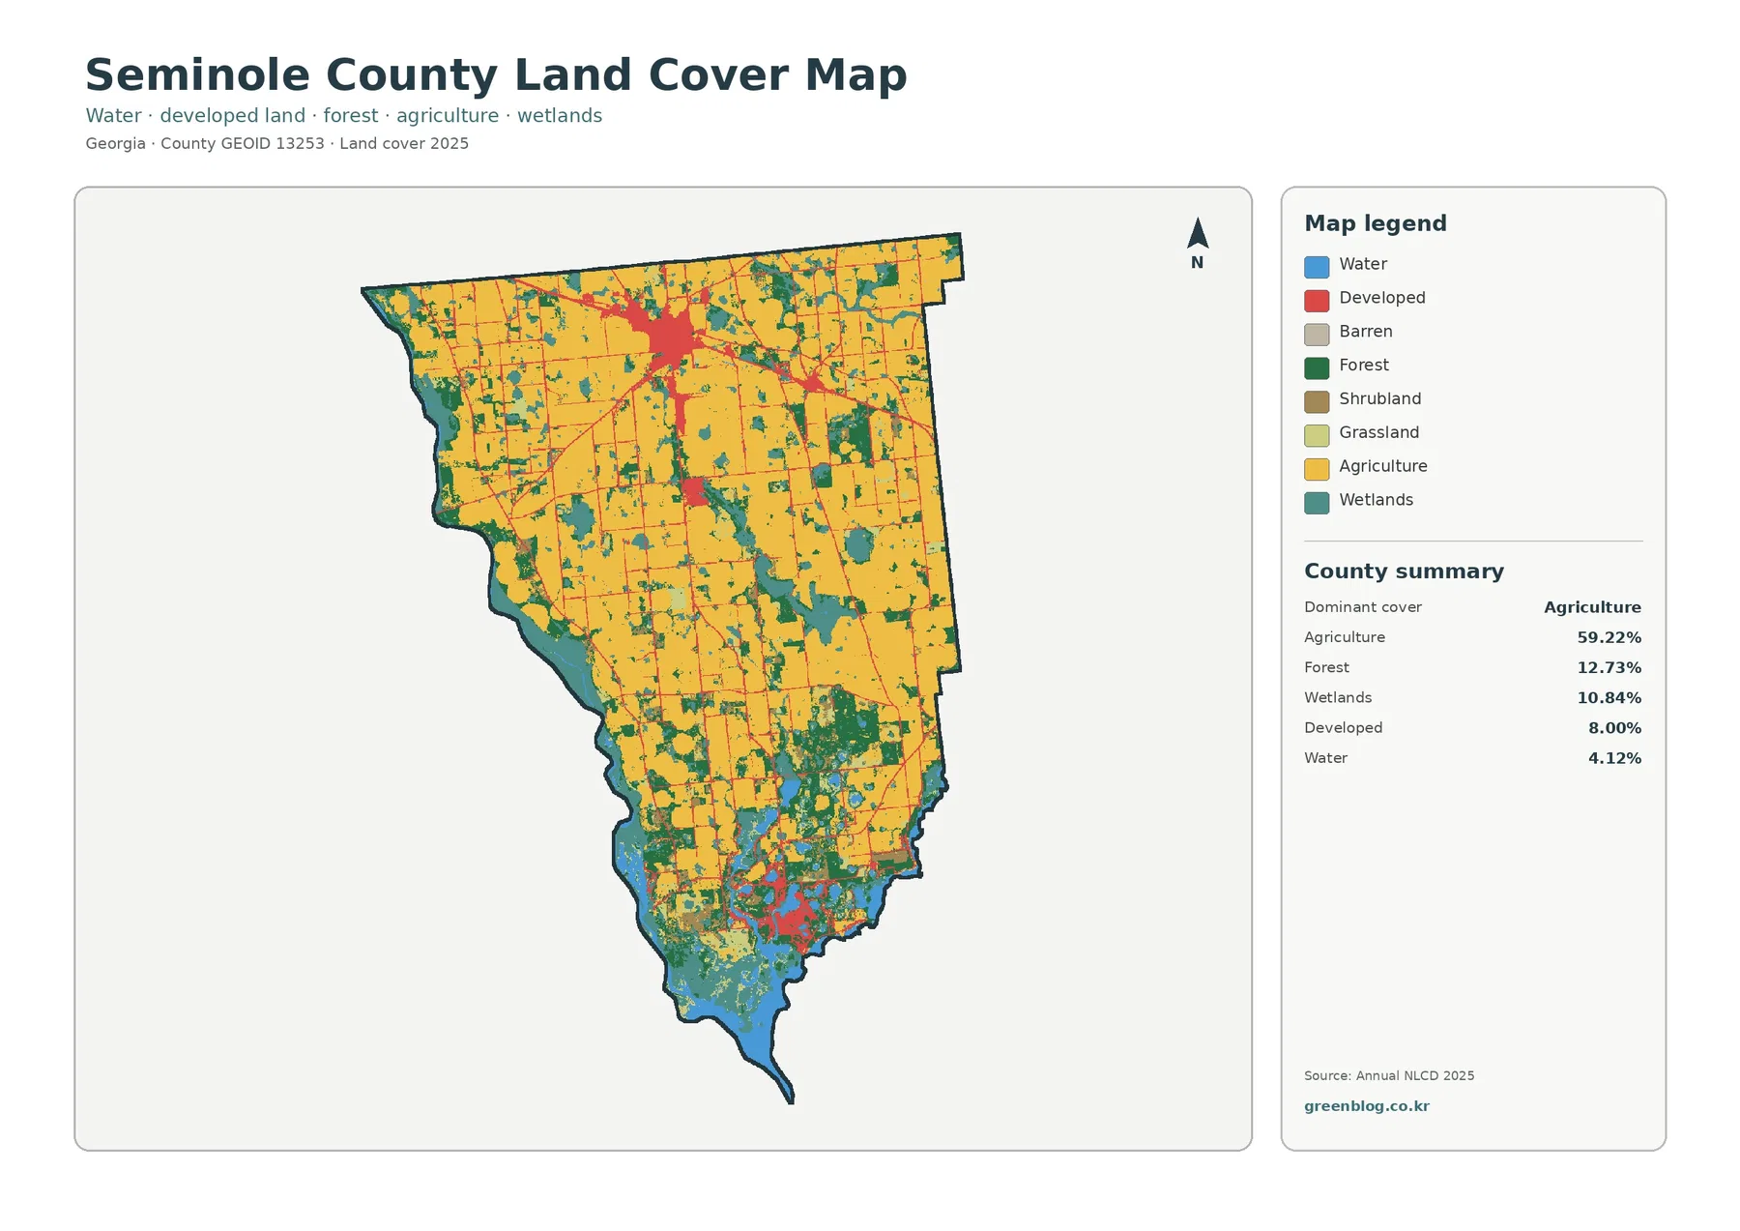This screenshot has width=1740, height=1231.
Task: Click the Shrubland legend label
Action: pos(1379,398)
